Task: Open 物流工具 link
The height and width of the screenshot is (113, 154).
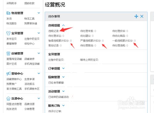Action: click(x=30, y=18)
